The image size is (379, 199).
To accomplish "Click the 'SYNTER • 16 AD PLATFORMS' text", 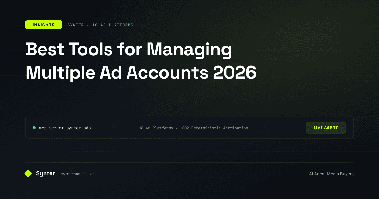I will pos(100,25).
